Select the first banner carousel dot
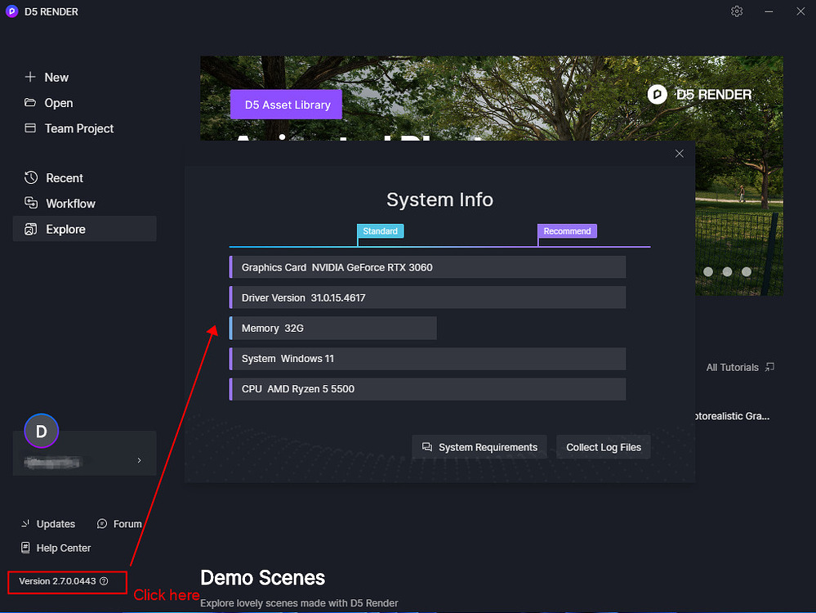 [x=708, y=271]
